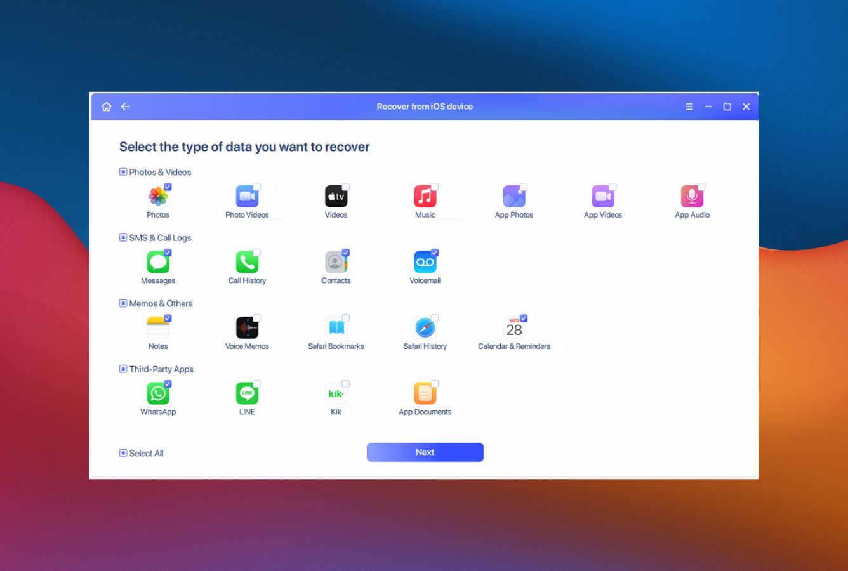Pick the Kik app icon
Image resolution: width=848 pixels, height=571 pixels.
336,393
